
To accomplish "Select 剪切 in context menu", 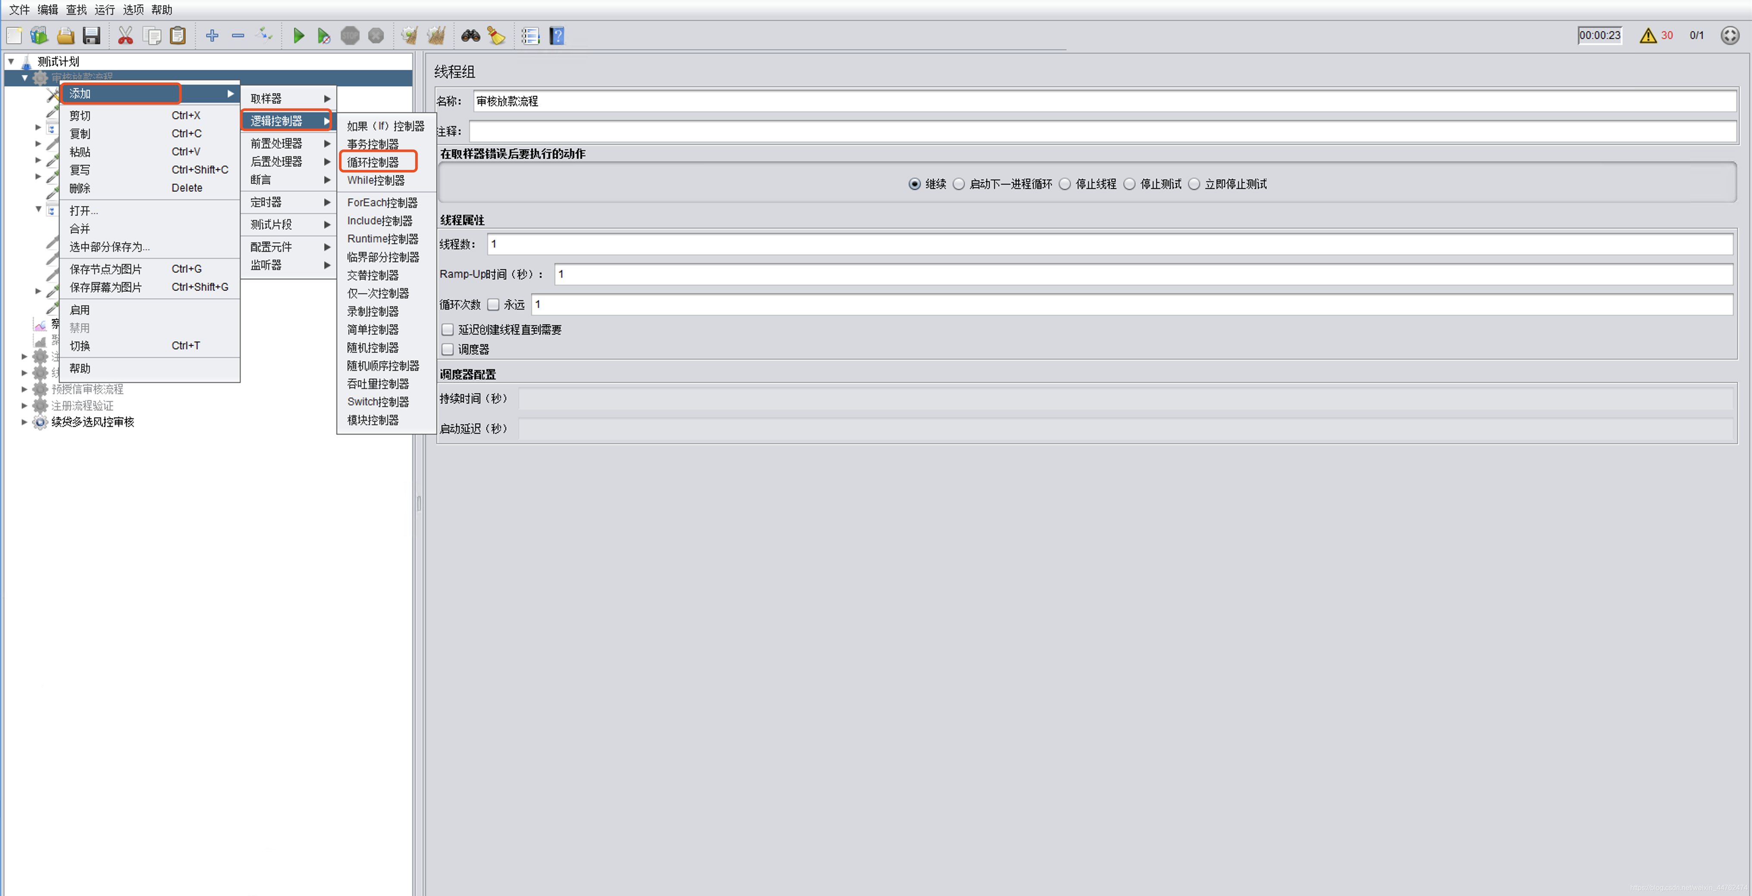I will [150, 116].
